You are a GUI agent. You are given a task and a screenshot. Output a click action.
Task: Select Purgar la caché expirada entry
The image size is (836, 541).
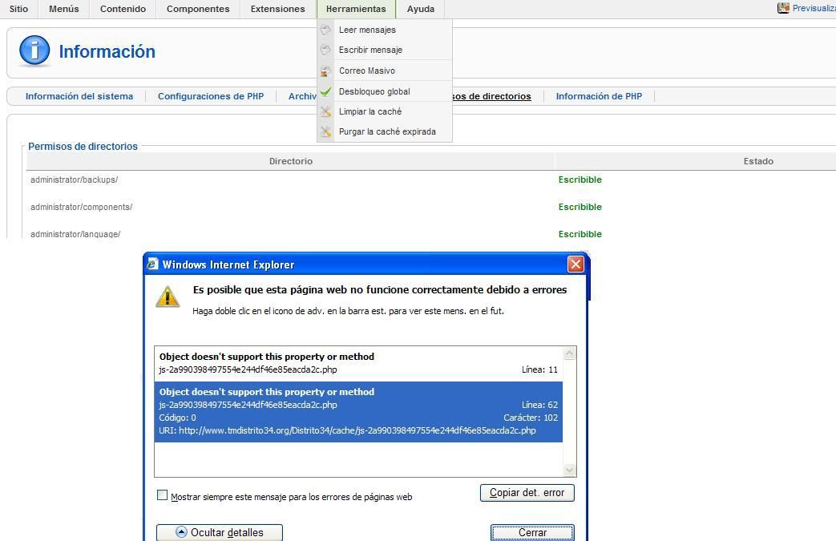(x=385, y=131)
